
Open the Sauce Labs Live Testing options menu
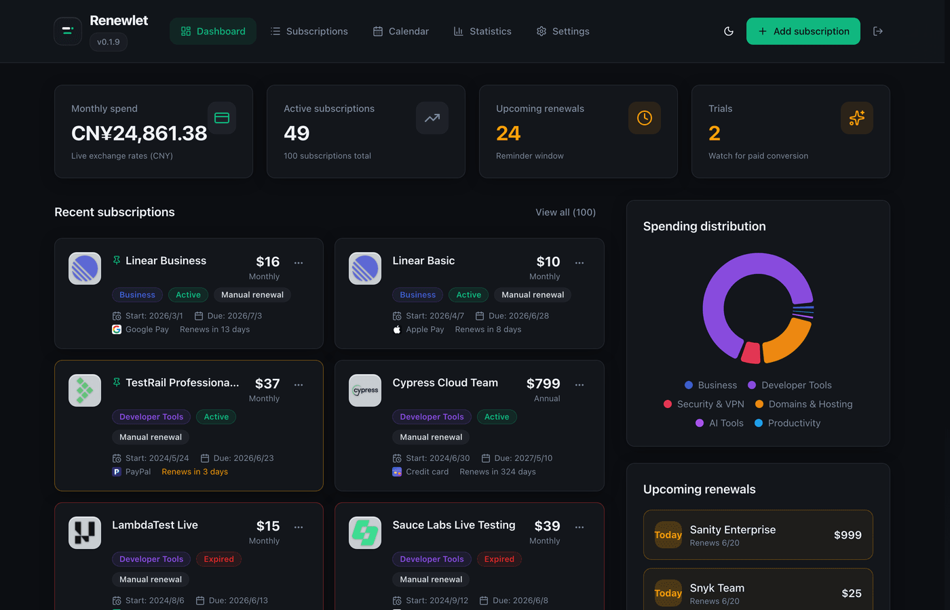point(579,527)
